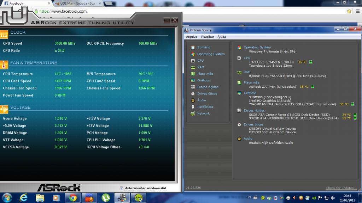Open the Gráficos heading in summary pane
Image resolution: width=362 pixels, height=203 pixels.
pos(250,93)
